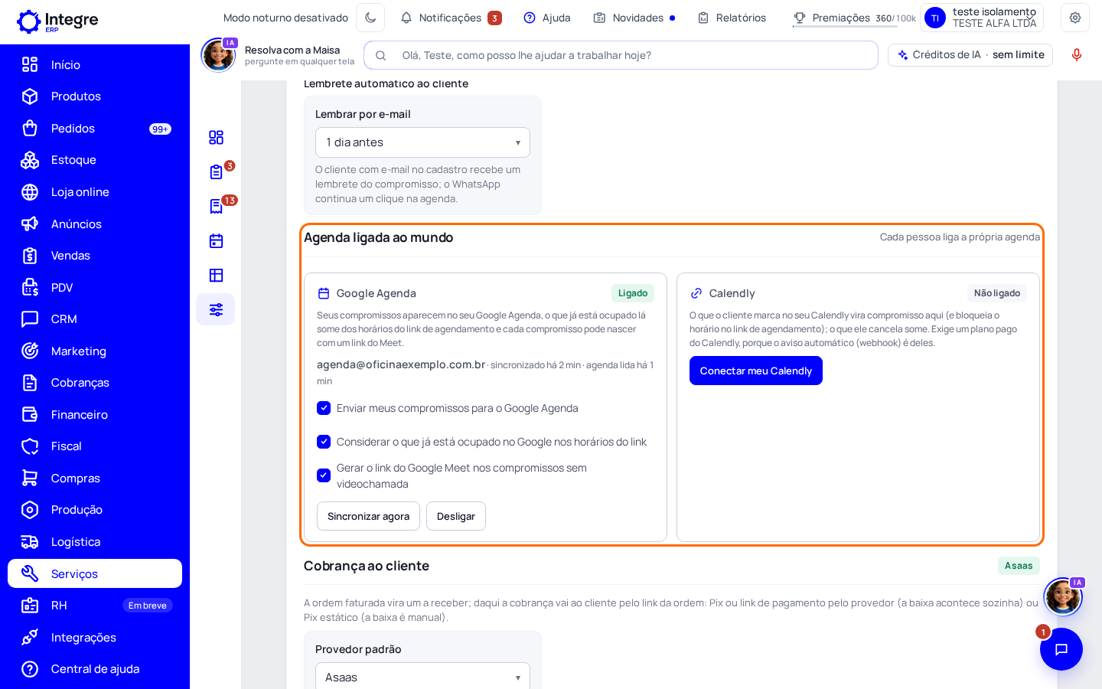Viewport: 1102px width, 689px height.
Task: Uncheck Gerar link do Google Meet checkbox
Action: point(324,475)
